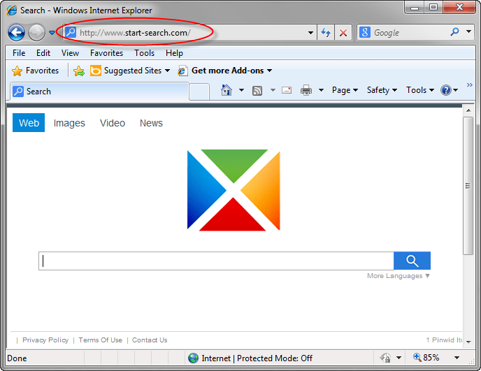Open the Edit menu
Screen dimensions: 481x371
[x=43, y=53]
